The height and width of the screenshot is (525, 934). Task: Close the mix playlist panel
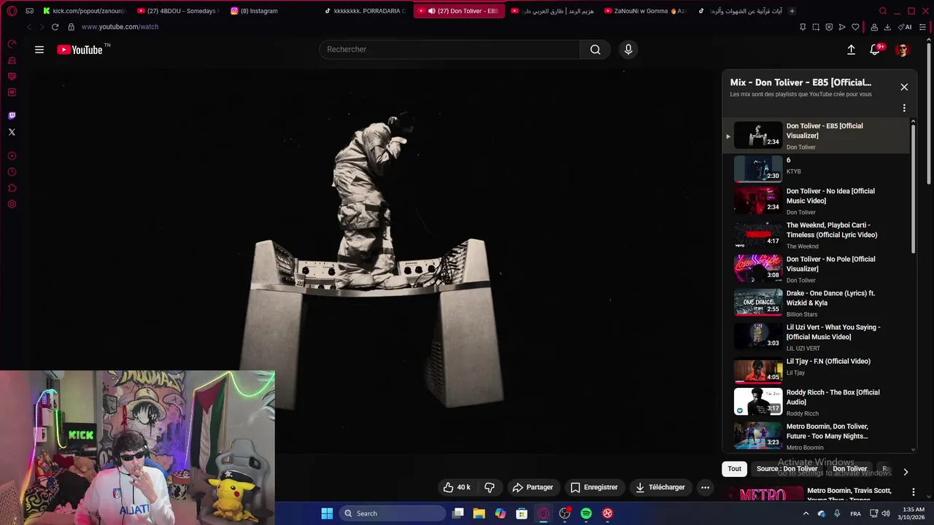(x=904, y=87)
